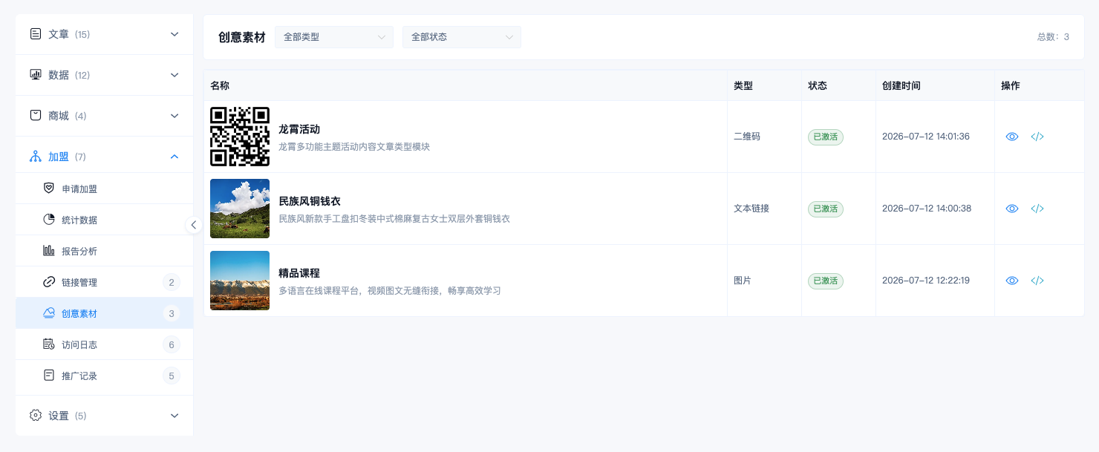Click the 创意素材 page heading
Image resolution: width=1099 pixels, height=452 pixels.
coord(242,37)
